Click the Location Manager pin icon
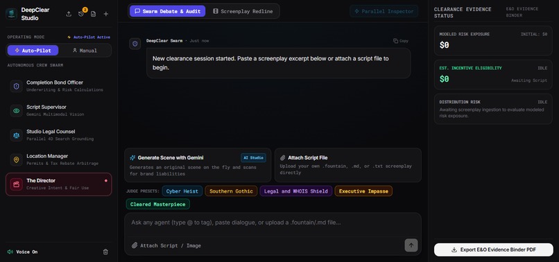This screenshot has width=559, height=262. click(x=17, y=159)
